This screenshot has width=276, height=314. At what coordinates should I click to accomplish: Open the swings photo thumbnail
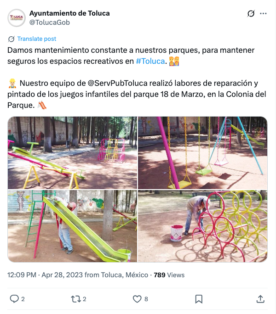202,153
